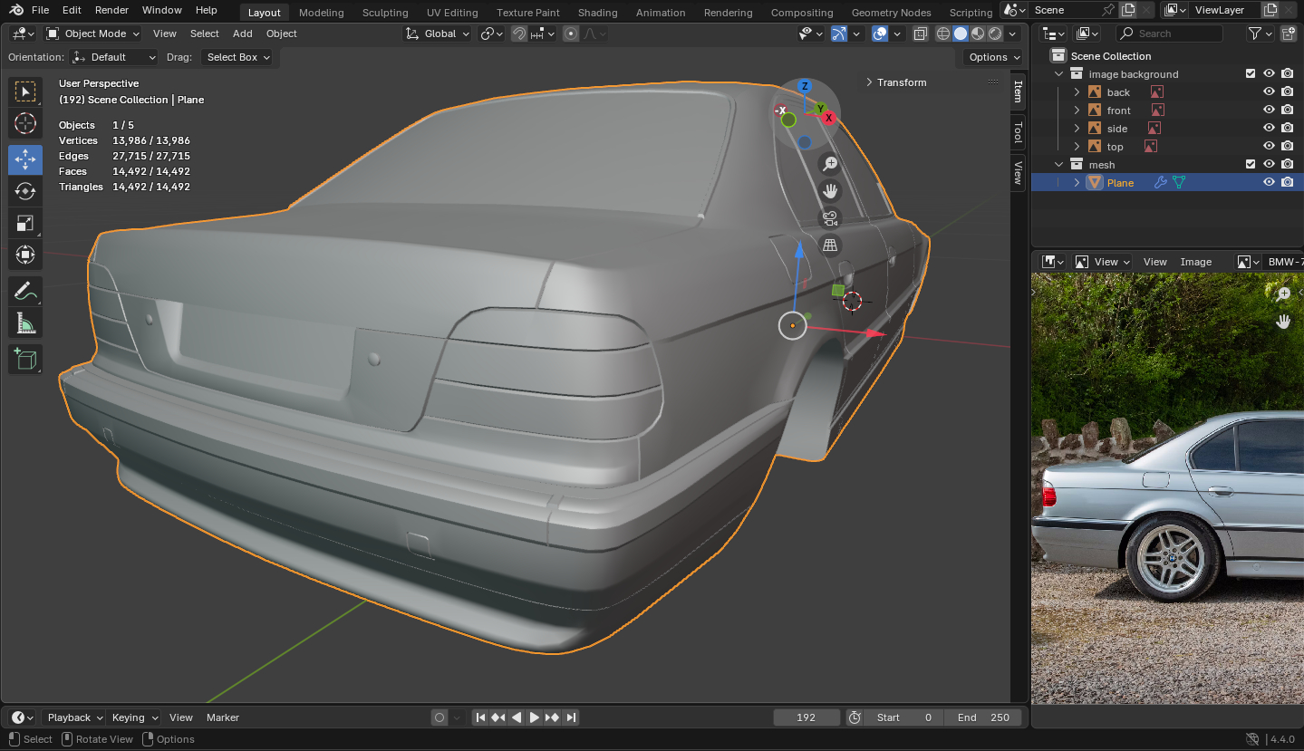The width and height of the screenshot is (1304, 751).
Task: Click the Options button in the viewport header
Action: (988, 57)
